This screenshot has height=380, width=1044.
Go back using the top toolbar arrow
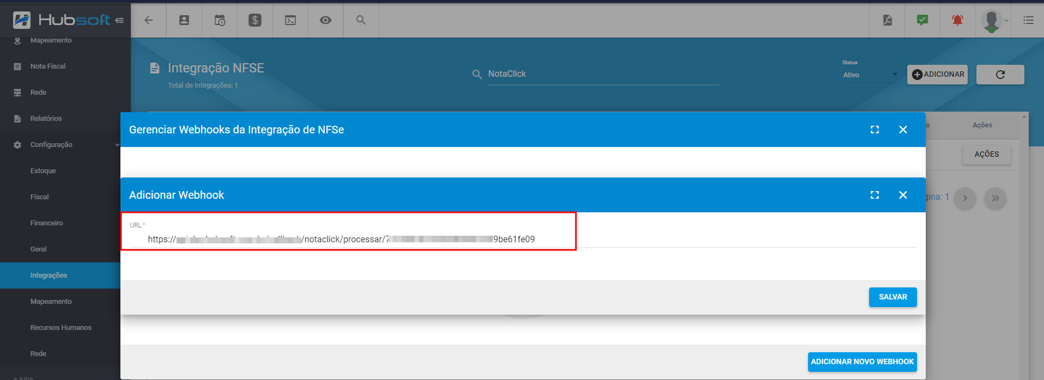pos(148,20)
